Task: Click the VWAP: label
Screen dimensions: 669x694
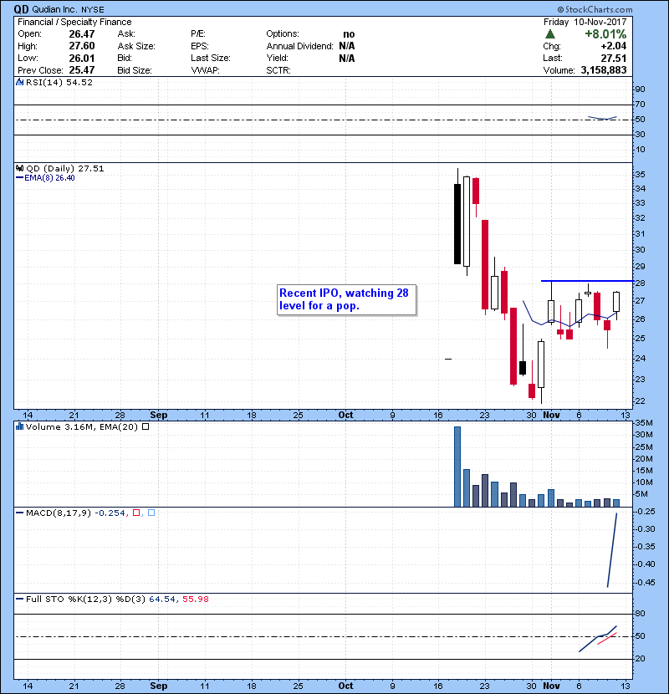Action: (205, 70)
